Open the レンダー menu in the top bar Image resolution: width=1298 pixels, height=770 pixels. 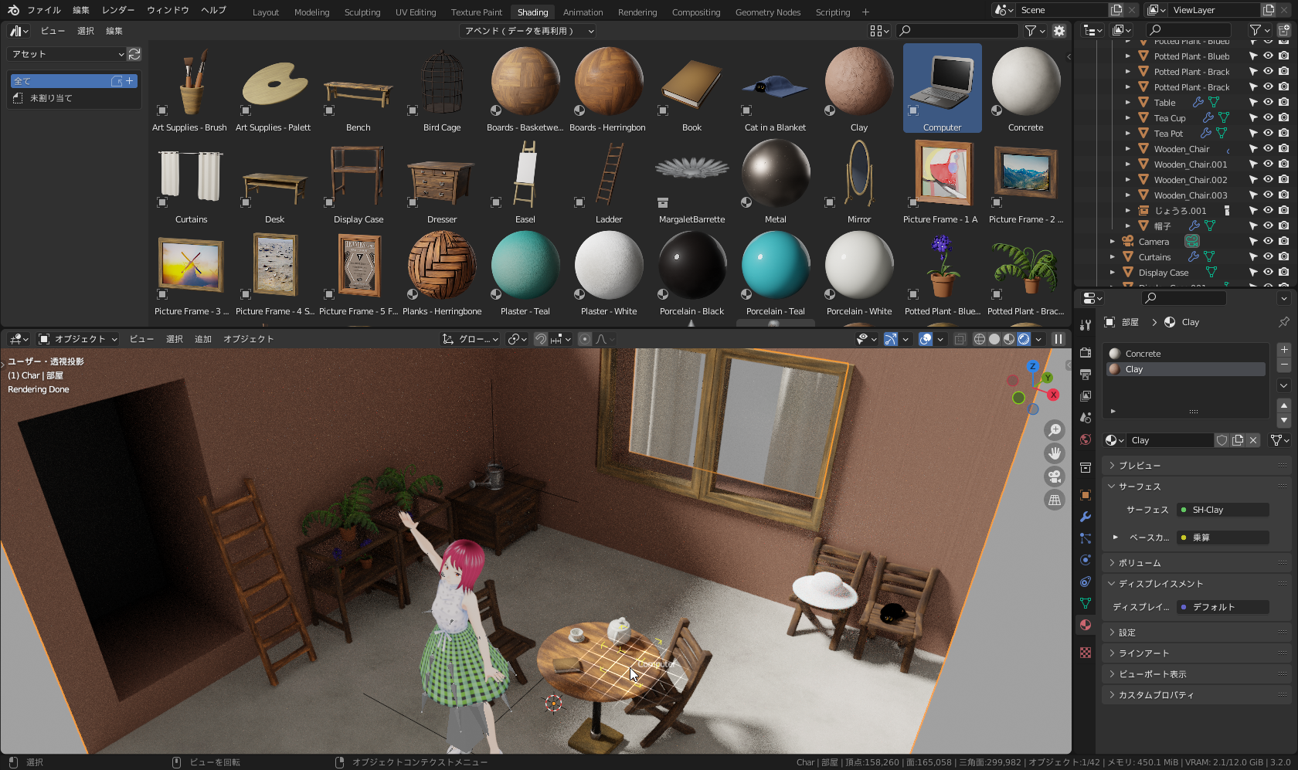(x=117, y=10)
